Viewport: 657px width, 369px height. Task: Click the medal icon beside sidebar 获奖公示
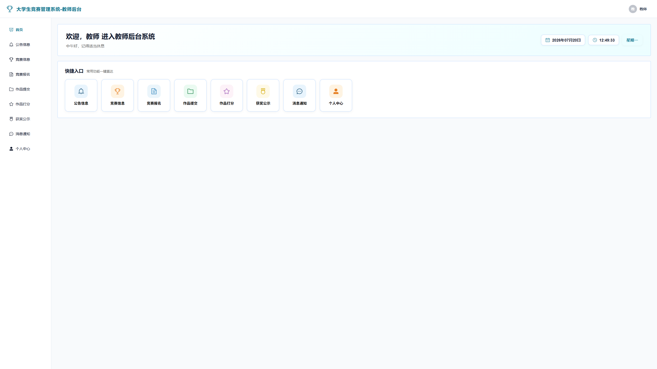click(11, 119)
